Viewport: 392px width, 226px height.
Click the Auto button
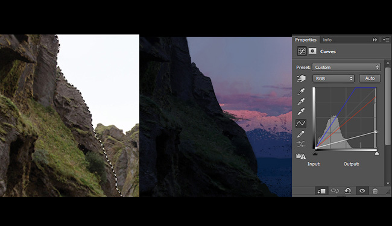point(370,78)
